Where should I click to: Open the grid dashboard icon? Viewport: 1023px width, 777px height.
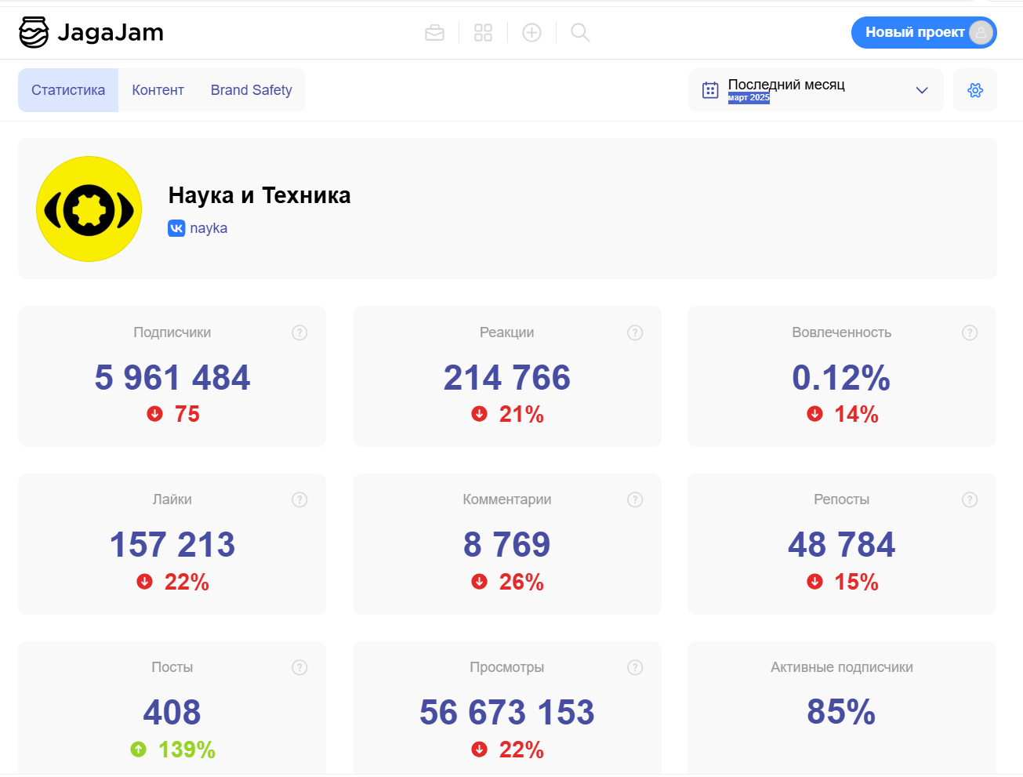[483, 32]
